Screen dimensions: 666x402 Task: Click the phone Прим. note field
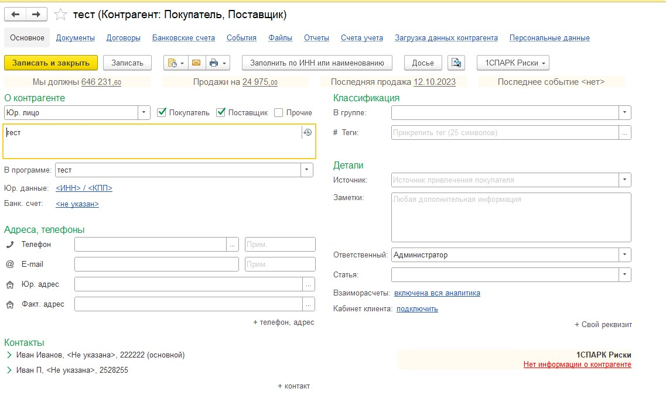coord(280,245)
